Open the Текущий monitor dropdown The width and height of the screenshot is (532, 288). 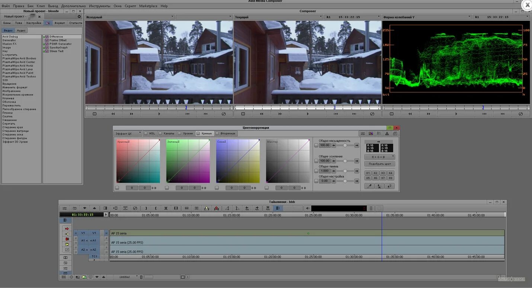(x=278, y=17)
